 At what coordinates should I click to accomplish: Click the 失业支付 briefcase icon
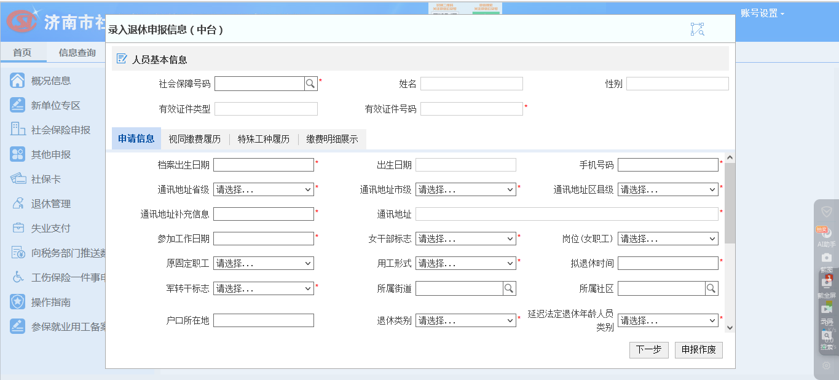(18, 228)
